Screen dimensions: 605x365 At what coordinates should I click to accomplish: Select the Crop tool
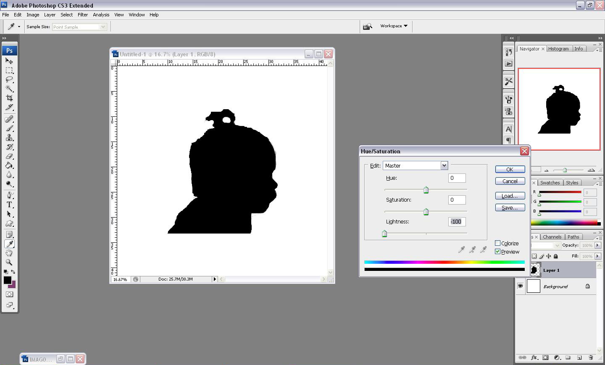(9, 97)
